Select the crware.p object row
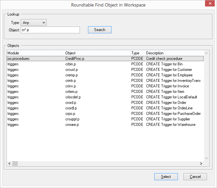This screenshot has width=217, height=188. point(105,125)
